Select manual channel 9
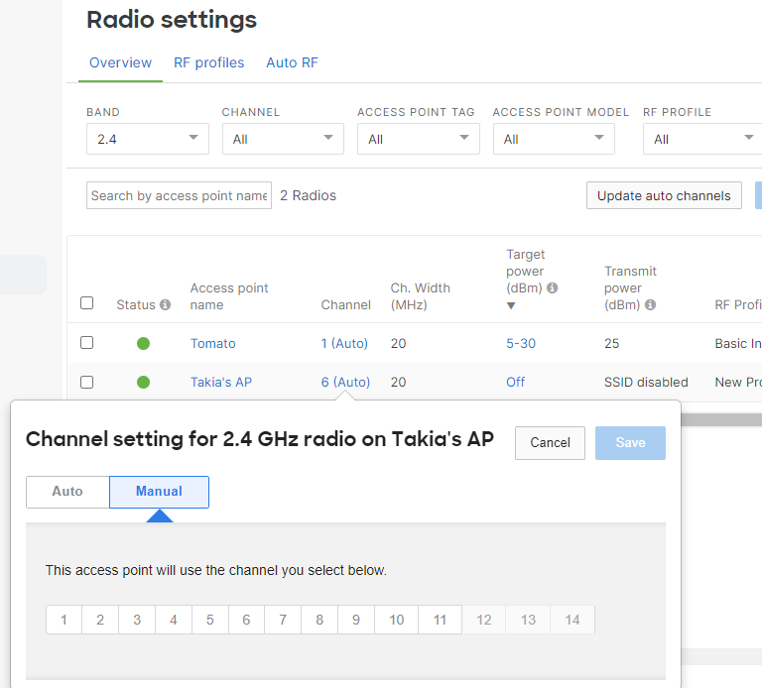Image resolution: width=762 pixels, height=688 pixels. pyautogui.click(x=356, y=620)
